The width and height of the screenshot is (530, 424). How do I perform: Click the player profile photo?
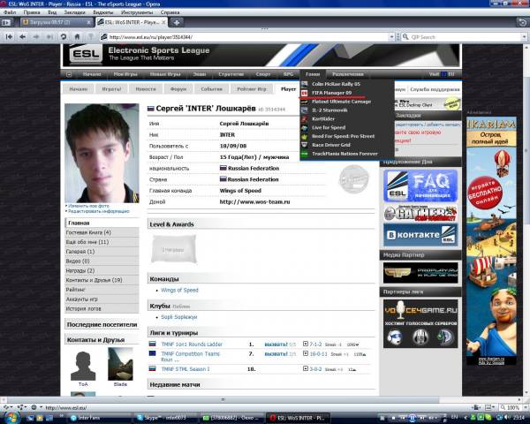point(102,153)
